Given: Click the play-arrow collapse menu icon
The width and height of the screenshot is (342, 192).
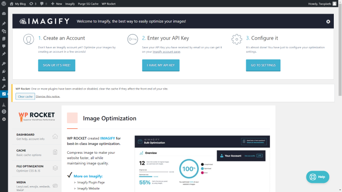Looking at the screenshot, I should tap(4, 119).
